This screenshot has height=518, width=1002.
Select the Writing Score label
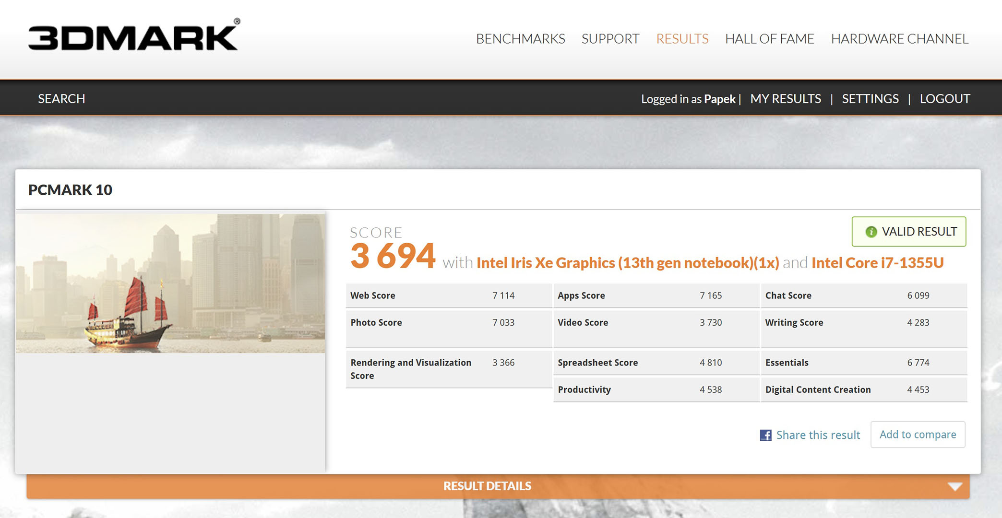coord(794,322)
